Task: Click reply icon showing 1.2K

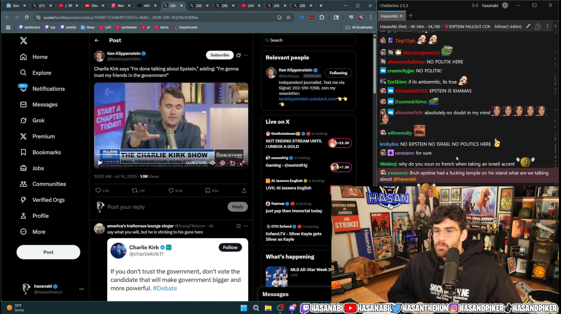Action: 102,191
